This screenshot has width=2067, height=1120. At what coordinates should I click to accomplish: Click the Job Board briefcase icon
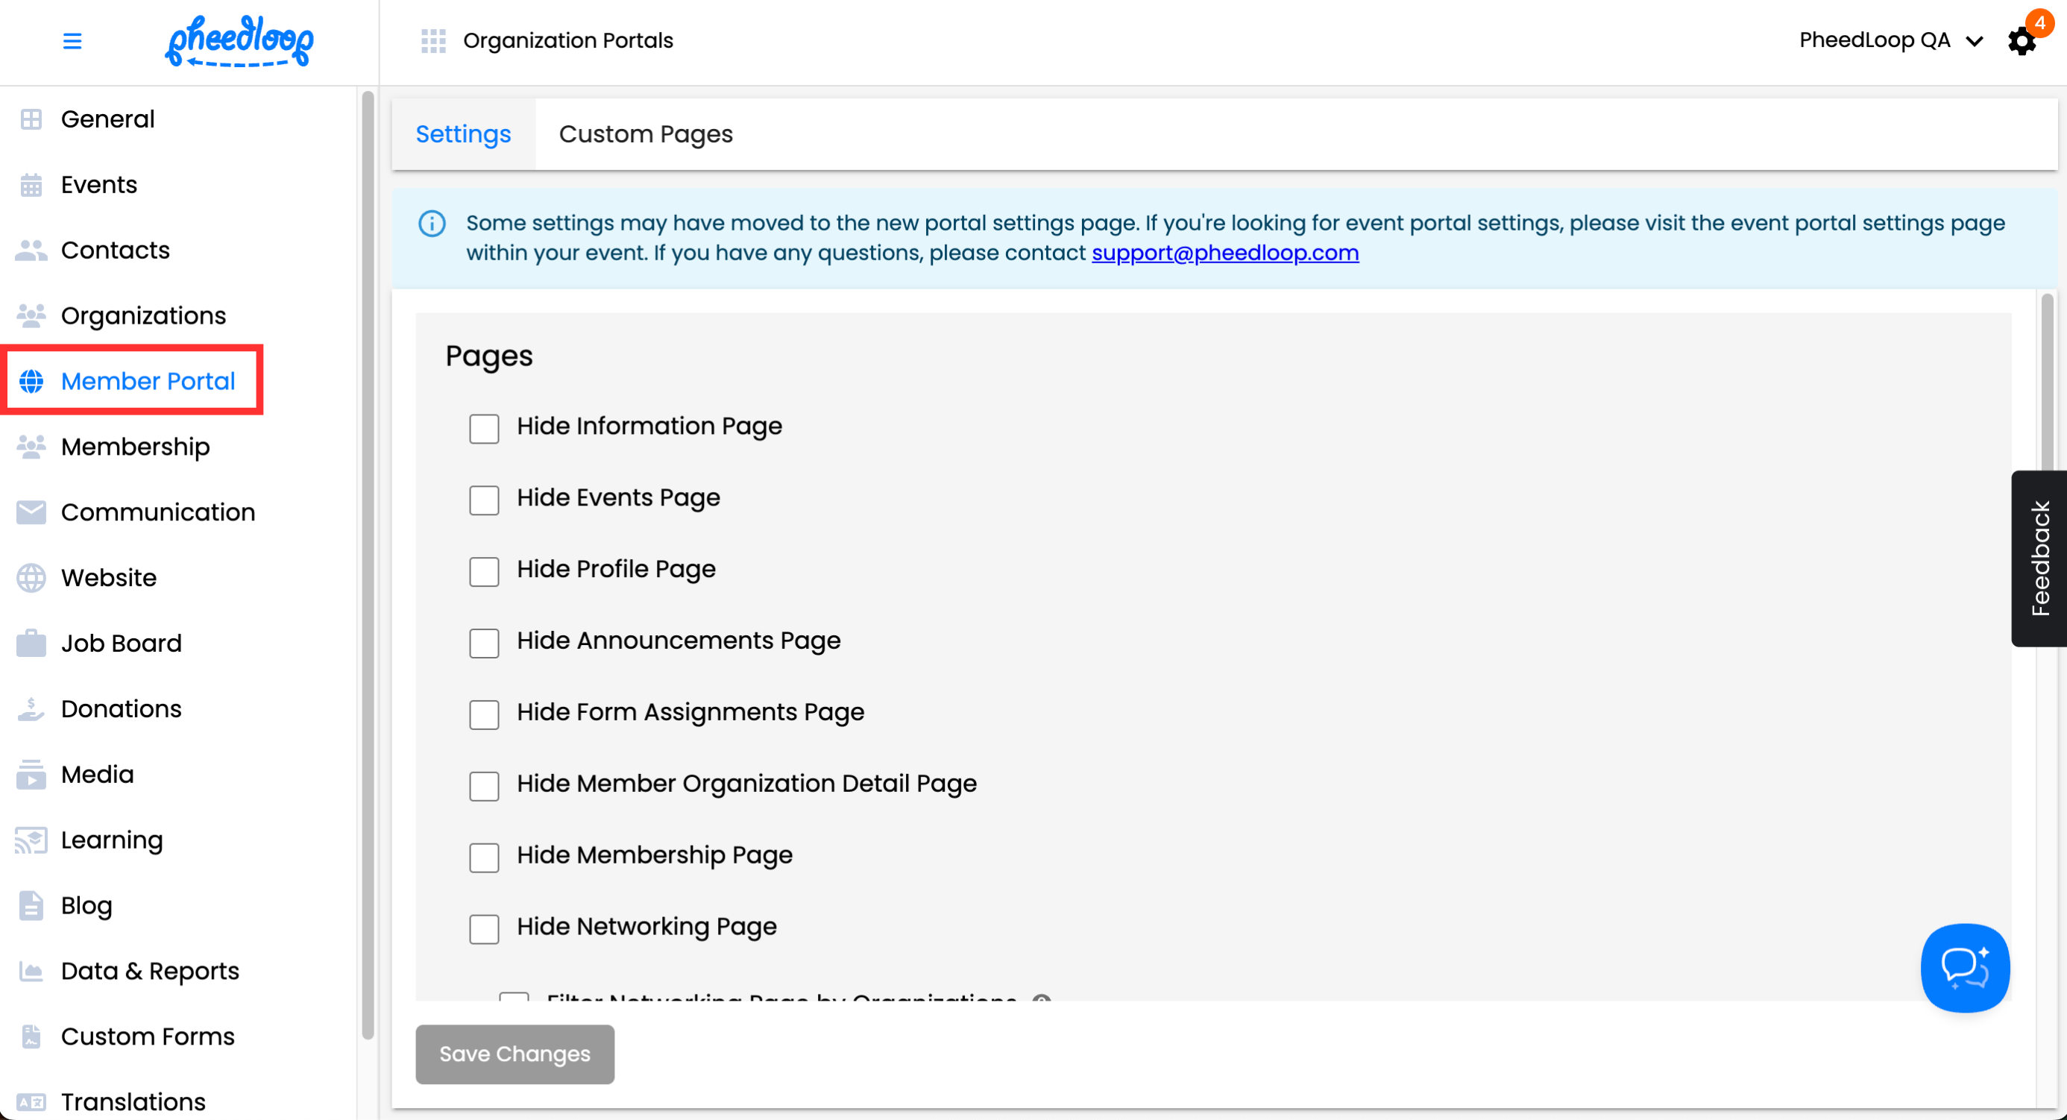[x=31, y=643]
